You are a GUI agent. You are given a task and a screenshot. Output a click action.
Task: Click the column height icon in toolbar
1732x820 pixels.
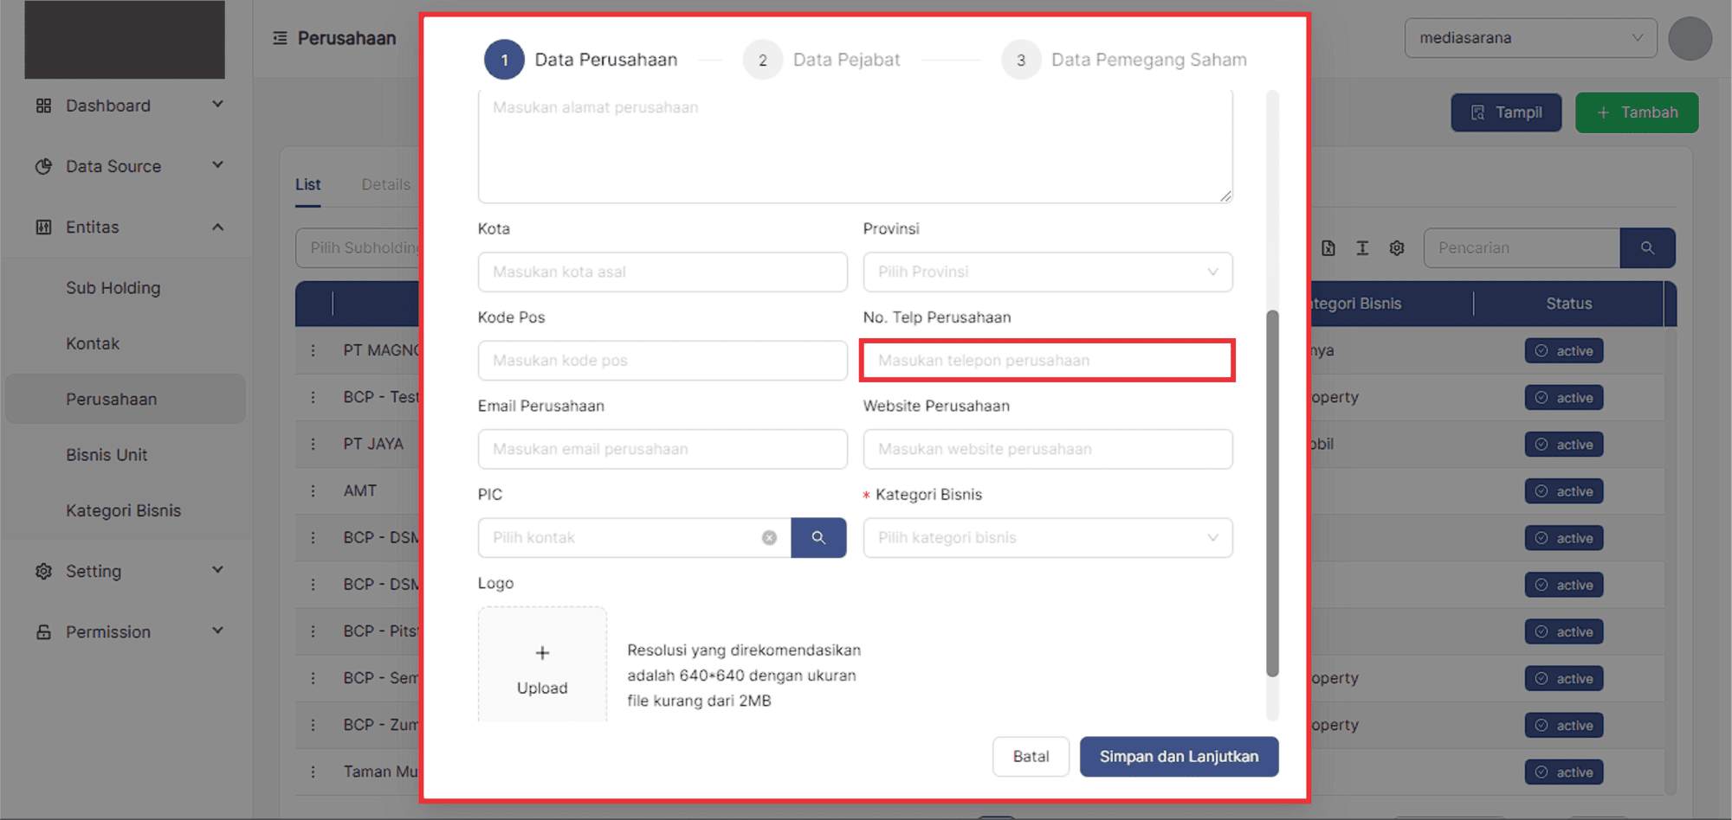click(x=1362, y=248)
